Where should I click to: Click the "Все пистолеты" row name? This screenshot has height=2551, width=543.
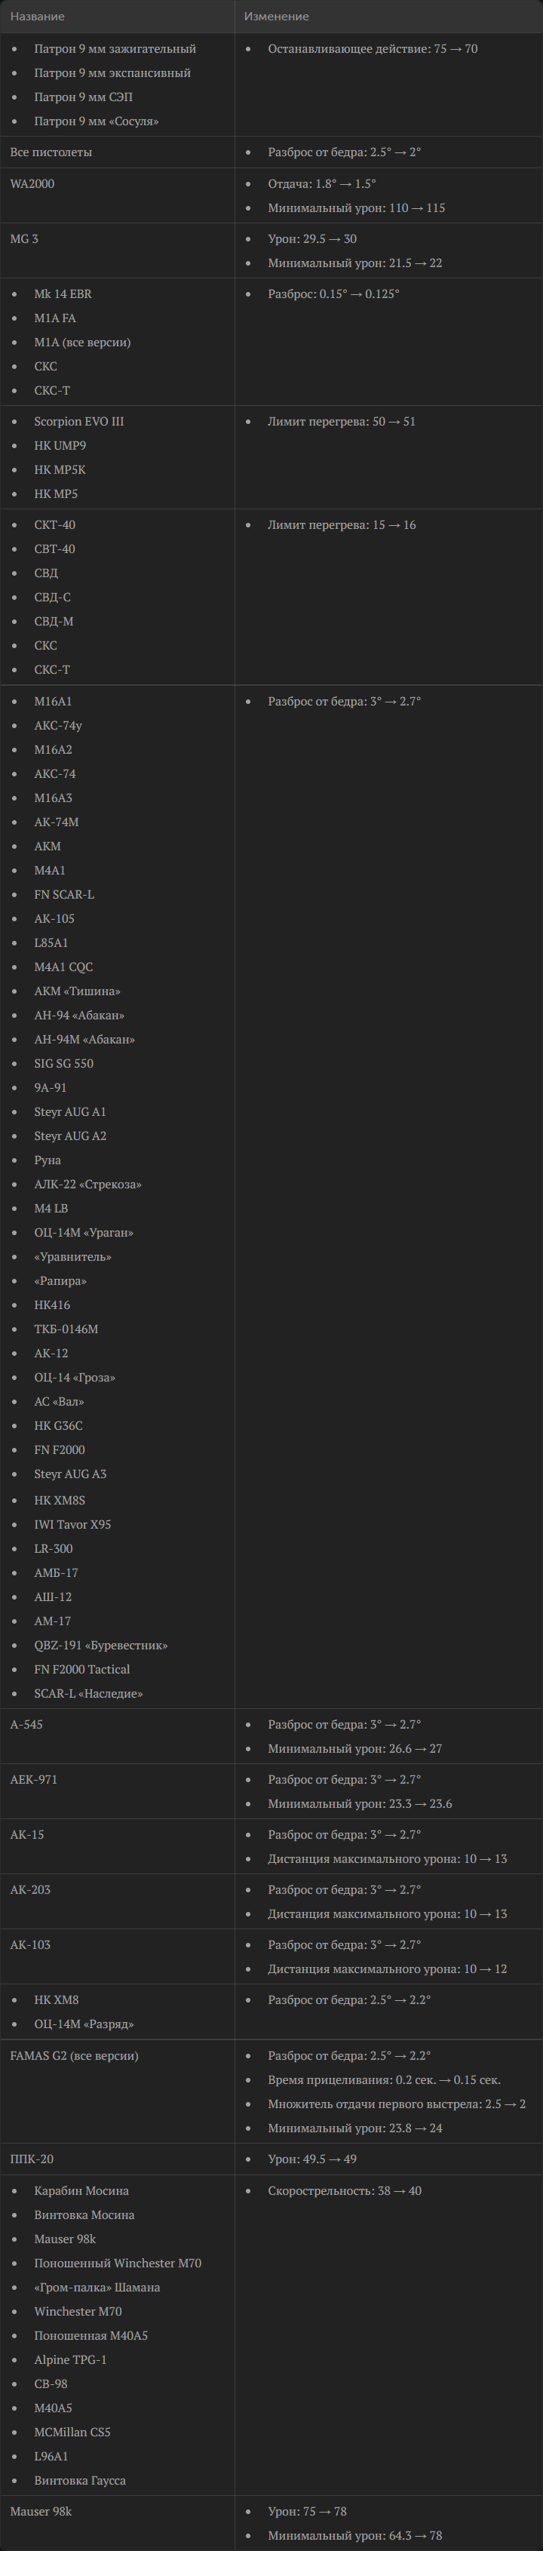tap(51, 152)
